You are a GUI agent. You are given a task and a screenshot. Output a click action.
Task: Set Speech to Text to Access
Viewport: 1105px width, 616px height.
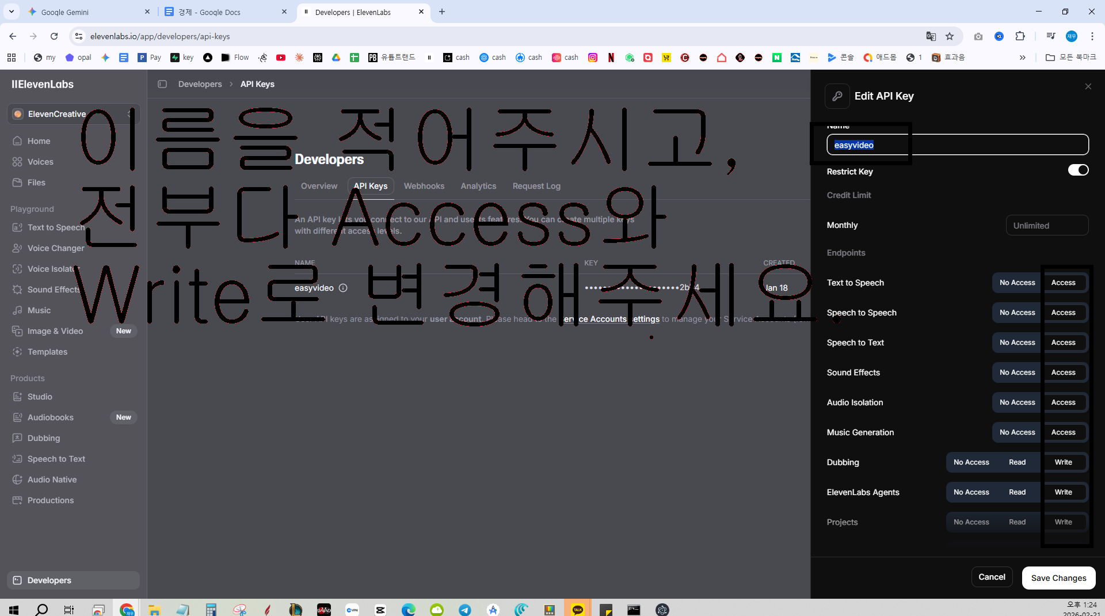coord(1063,343)
